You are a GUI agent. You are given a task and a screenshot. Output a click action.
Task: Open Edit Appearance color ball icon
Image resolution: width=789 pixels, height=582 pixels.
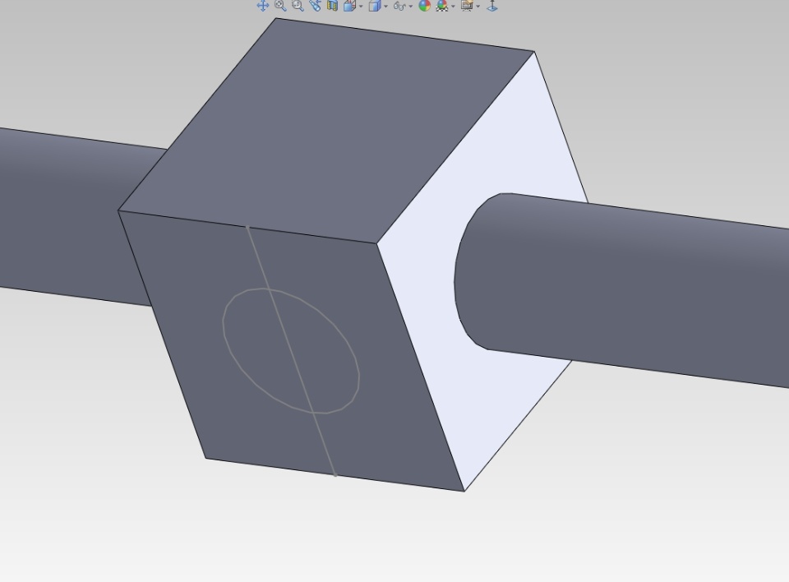(x=425, y=6)
